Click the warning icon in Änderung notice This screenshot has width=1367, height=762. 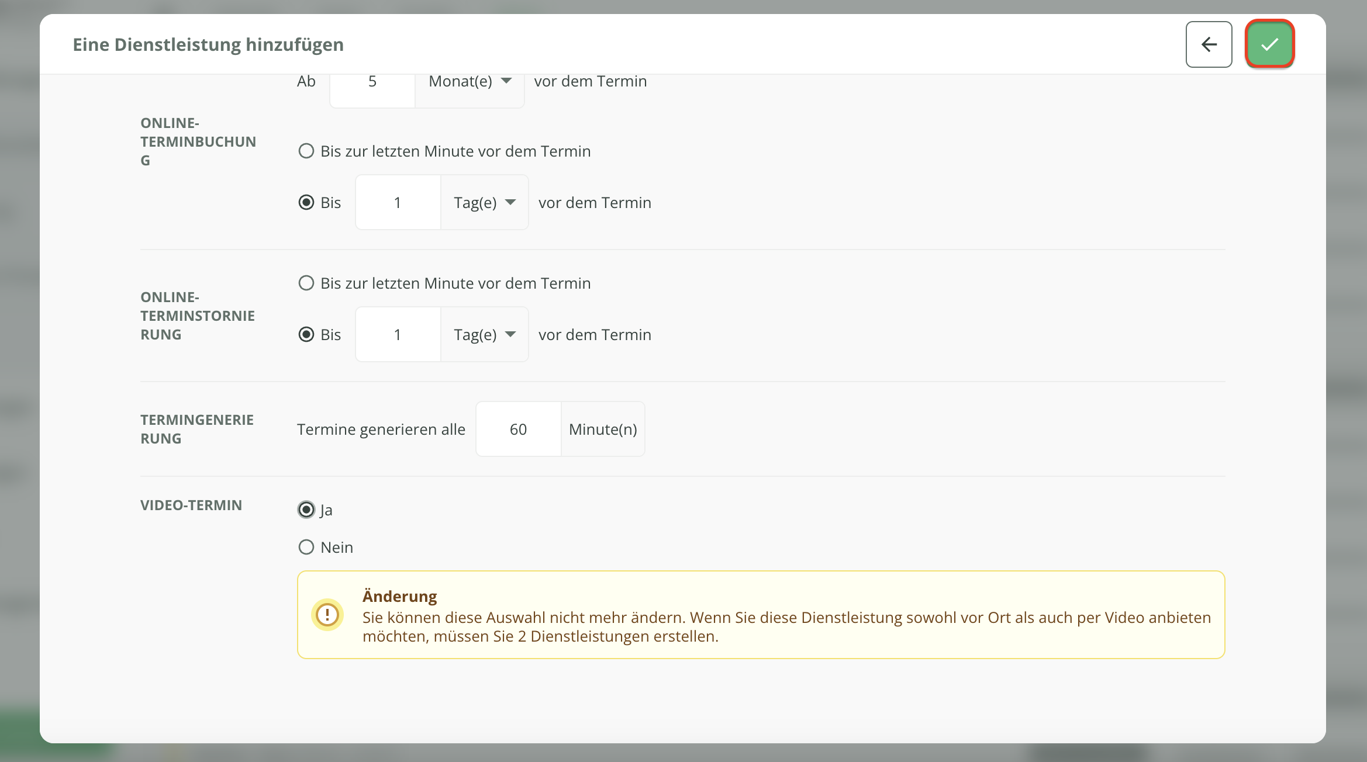pyautogui.click(x=327, y=615)
